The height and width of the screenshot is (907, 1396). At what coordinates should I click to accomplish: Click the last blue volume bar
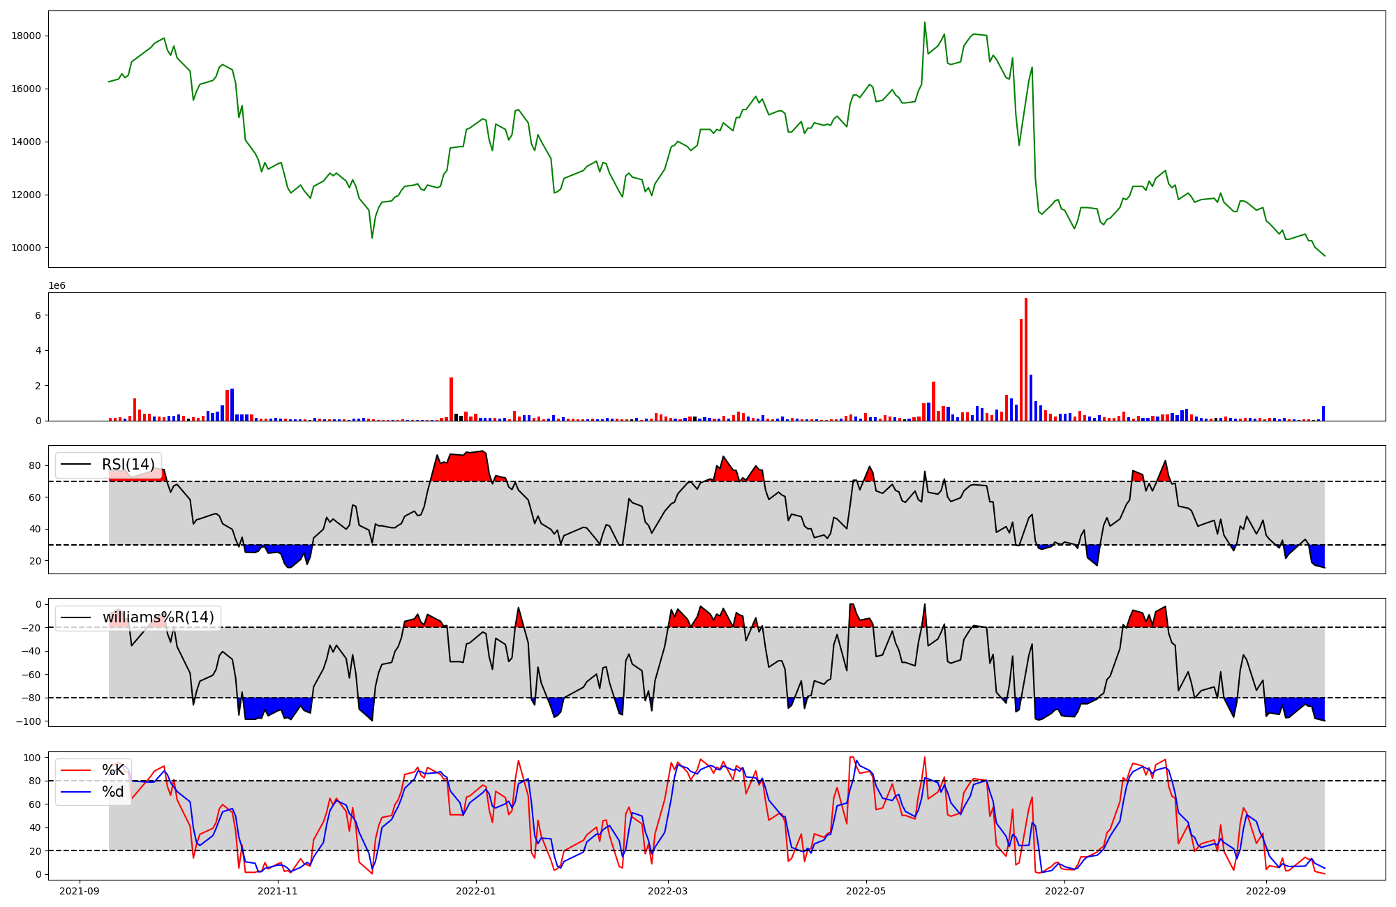[x=1323, y=414]
